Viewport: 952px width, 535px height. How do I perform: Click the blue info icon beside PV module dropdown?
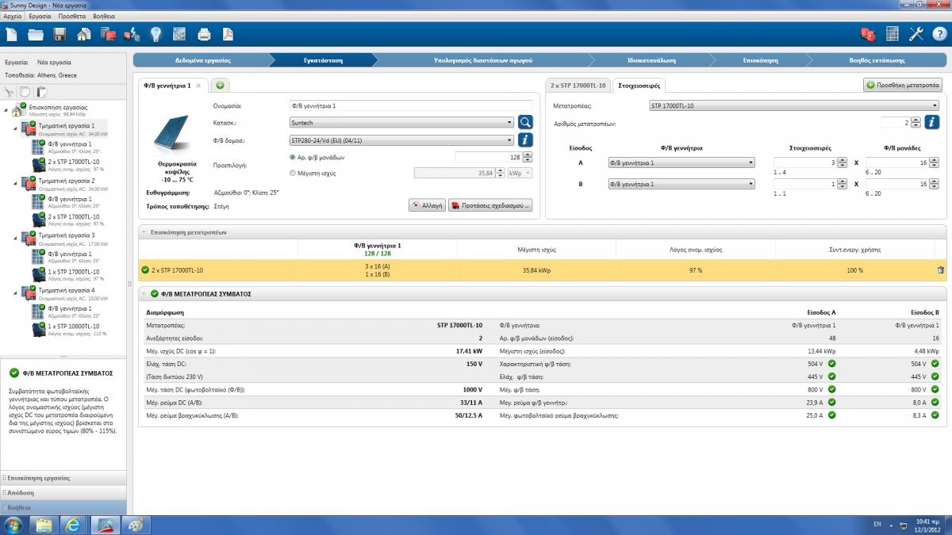point(525,139)
